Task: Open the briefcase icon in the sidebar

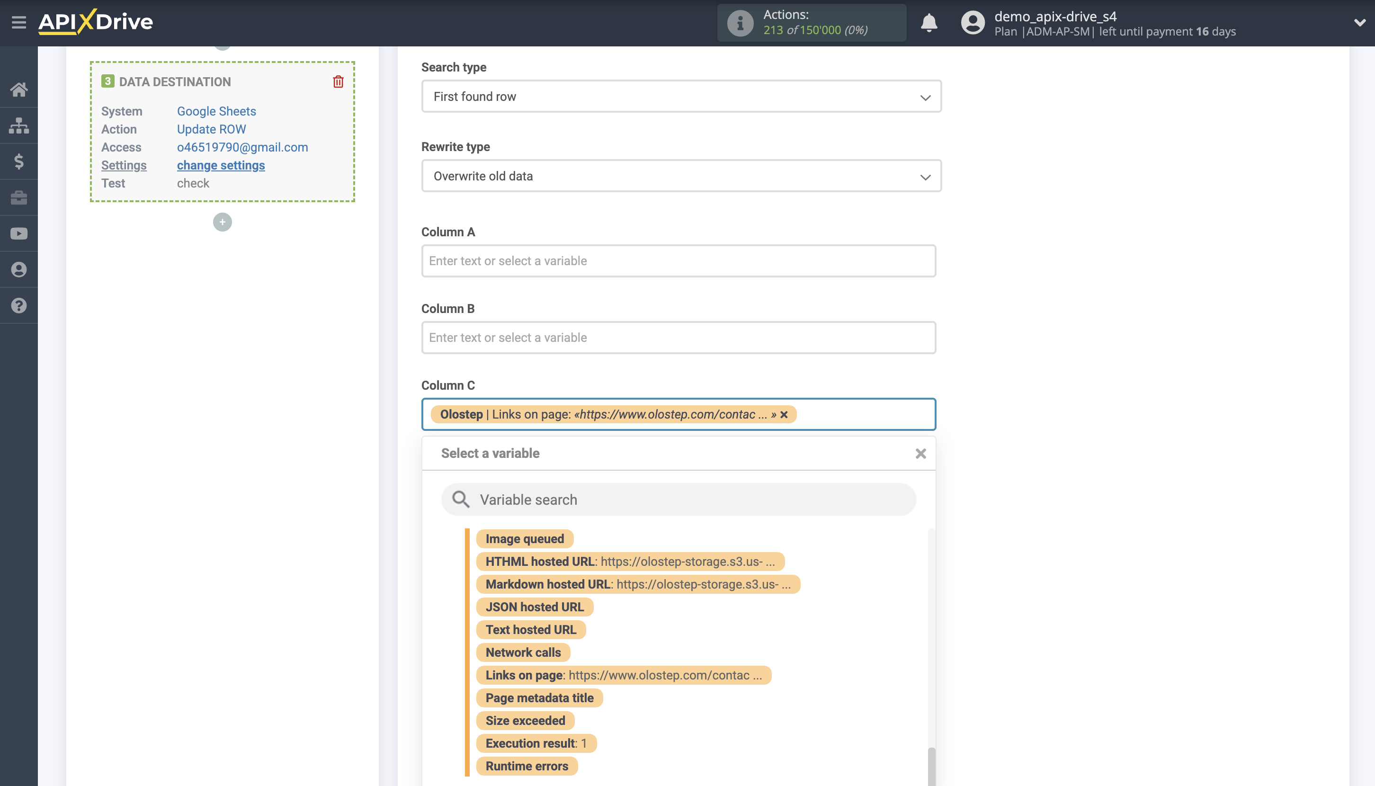Action: 19,197
